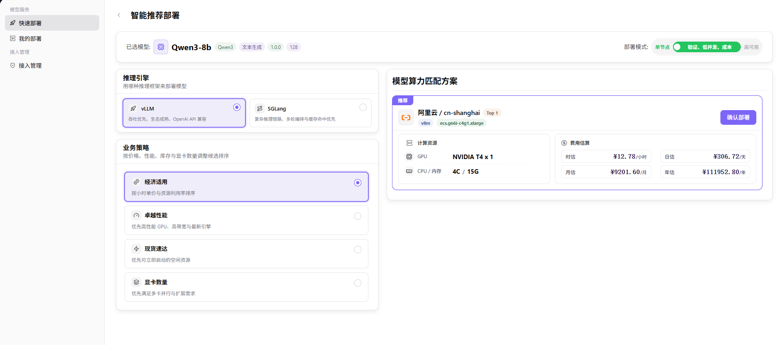The height and width of the screenshot is (345, 780).
Task: Click the Top 1 badge
Action: pos(492,113)
